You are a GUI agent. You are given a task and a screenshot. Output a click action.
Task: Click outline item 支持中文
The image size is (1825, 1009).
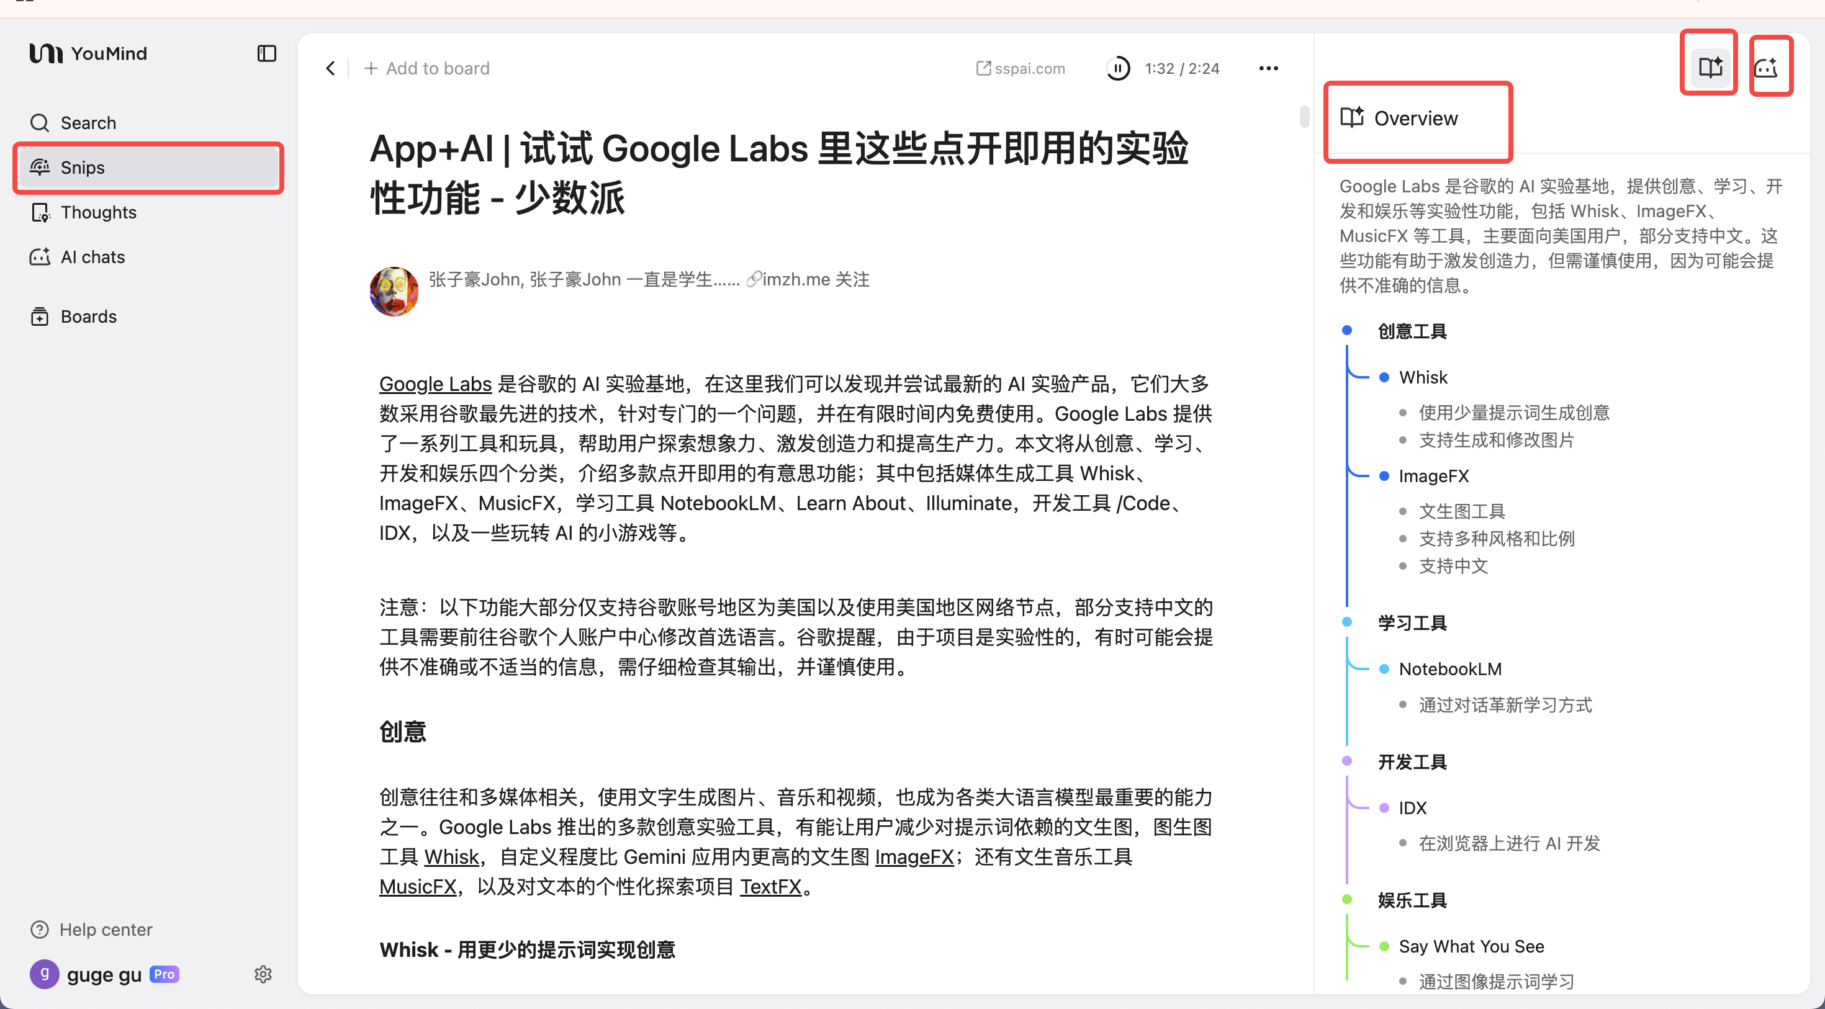(1453, 567)
